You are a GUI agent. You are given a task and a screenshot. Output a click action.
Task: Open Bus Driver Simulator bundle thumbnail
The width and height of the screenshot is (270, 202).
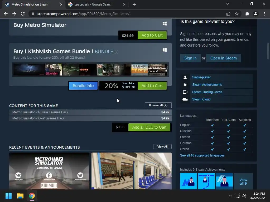pos(139,69)
